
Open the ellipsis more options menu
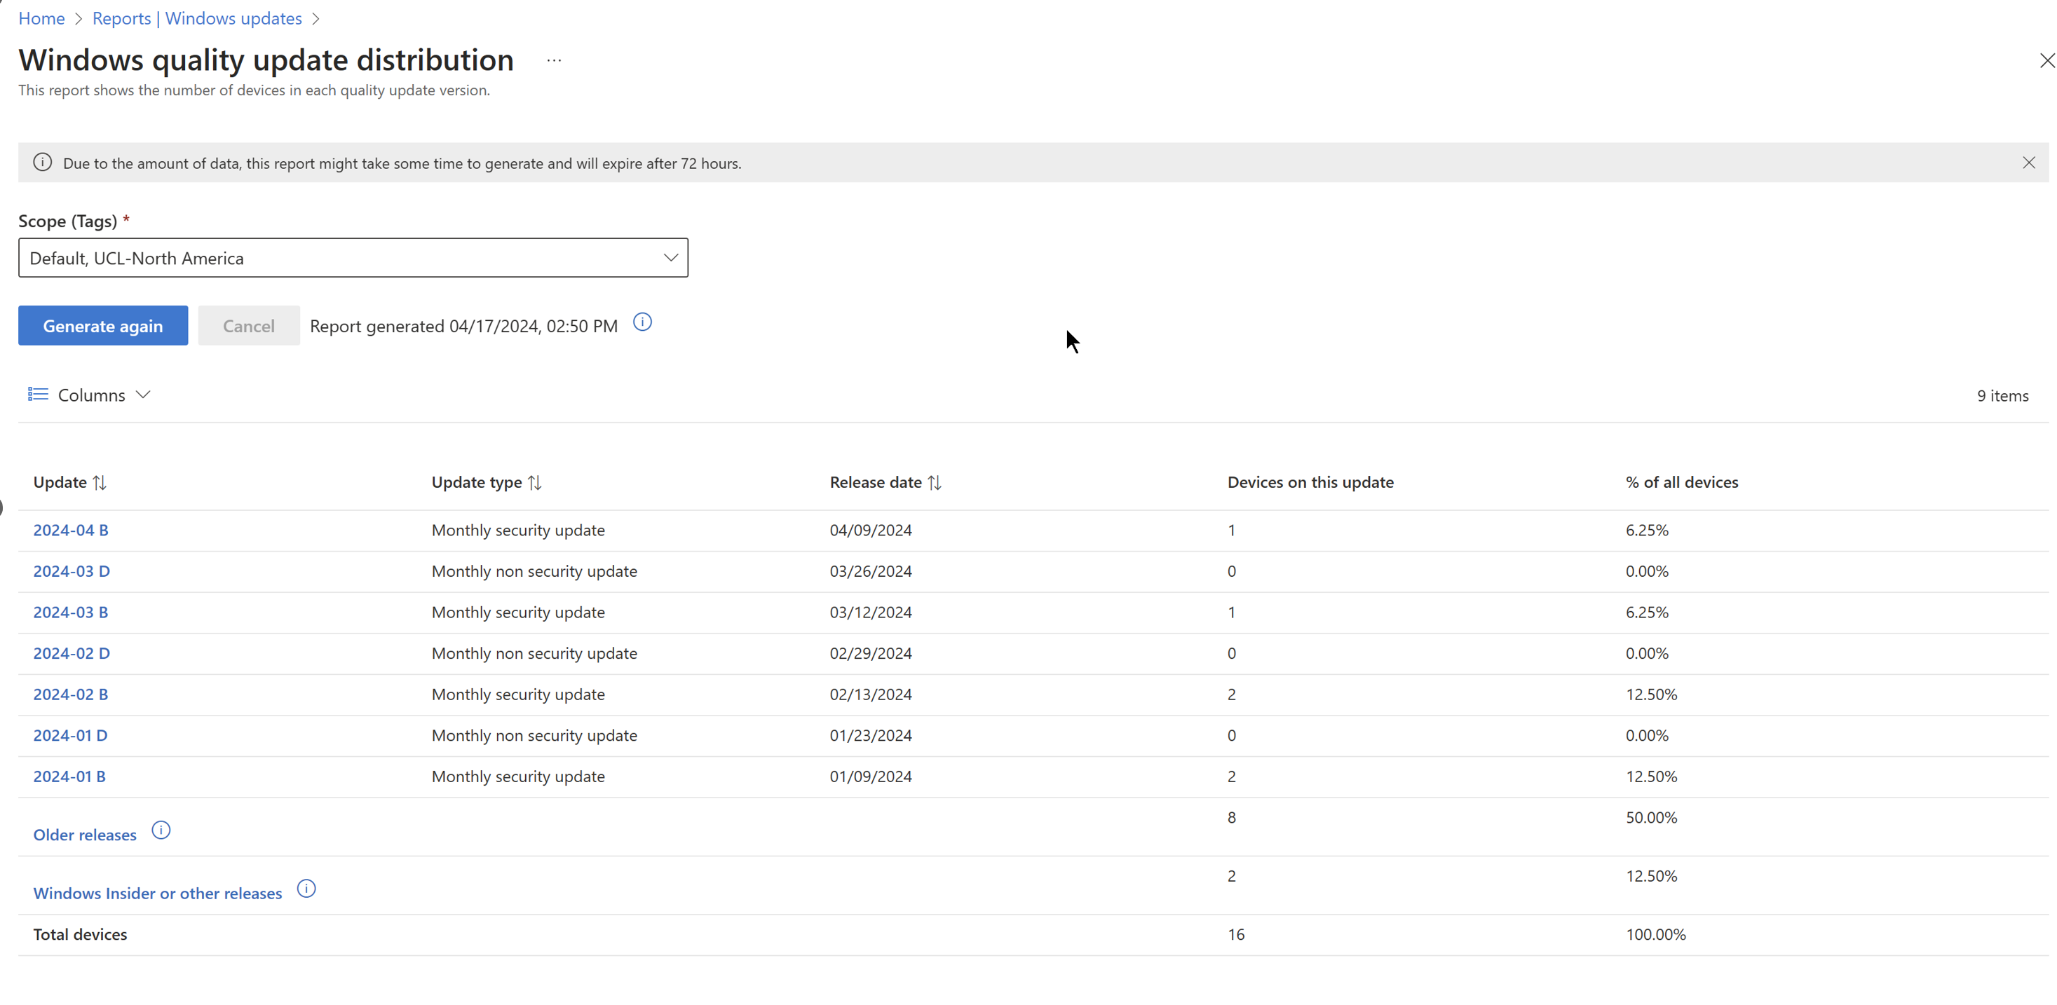[x=554, y=61]
